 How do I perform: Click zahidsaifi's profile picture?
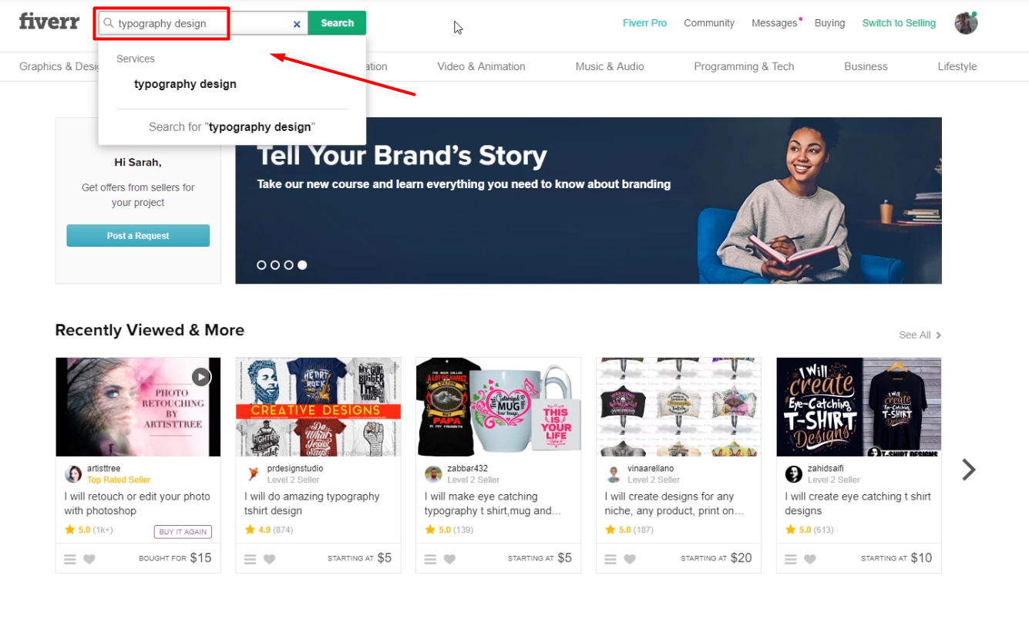pyautogui.click(x=793, y=473)
